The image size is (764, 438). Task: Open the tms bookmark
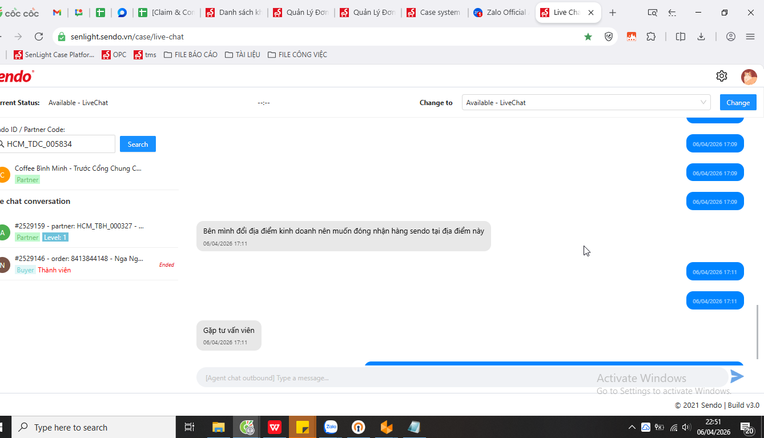[145, 55]
